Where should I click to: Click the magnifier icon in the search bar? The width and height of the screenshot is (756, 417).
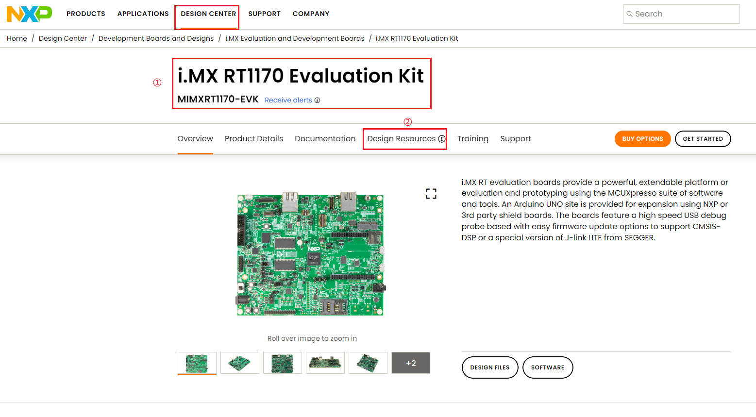click(x=630, y=14)
